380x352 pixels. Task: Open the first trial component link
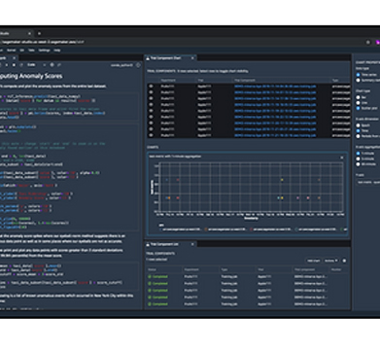pos(275,87)
